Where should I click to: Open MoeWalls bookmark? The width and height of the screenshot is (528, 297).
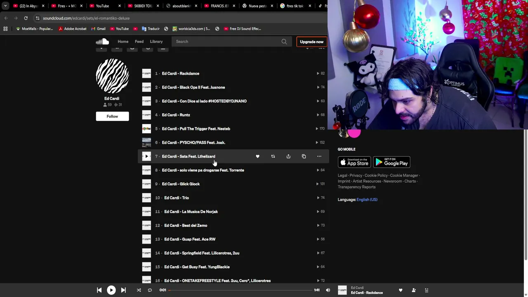[34, 29]
